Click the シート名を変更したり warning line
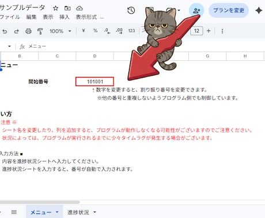Image resolution: width=265 pixels, height=218 pixels. click(127, 130)
